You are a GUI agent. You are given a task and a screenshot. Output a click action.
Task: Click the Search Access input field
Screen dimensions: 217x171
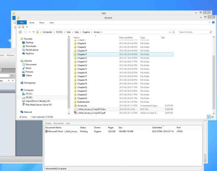195,32
